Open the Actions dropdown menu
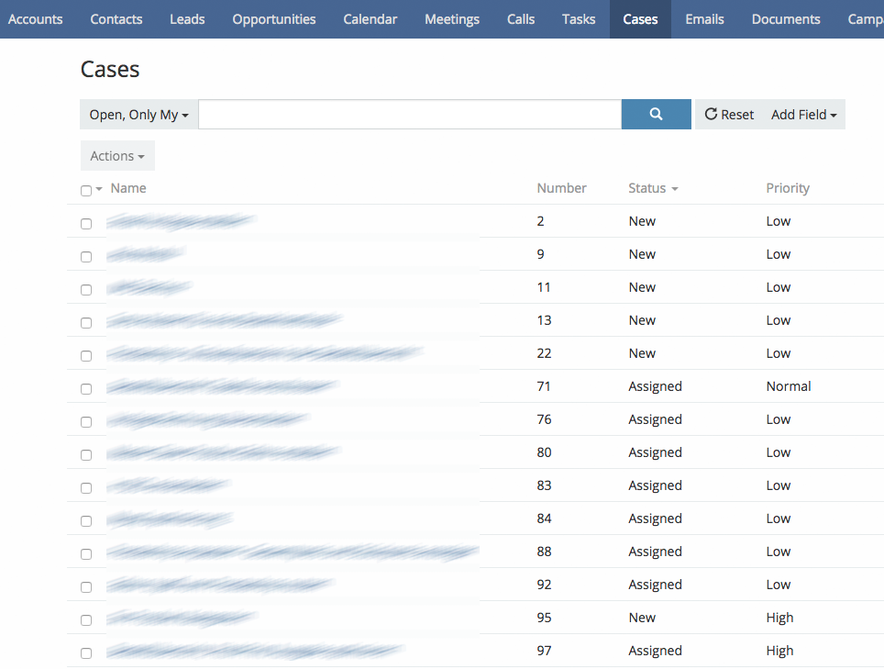Image resolution: width=884 pixels, height=669 pixels. click(116, 155)
